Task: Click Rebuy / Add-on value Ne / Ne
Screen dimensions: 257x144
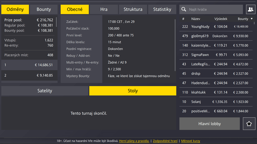Action: click(114, 56)
